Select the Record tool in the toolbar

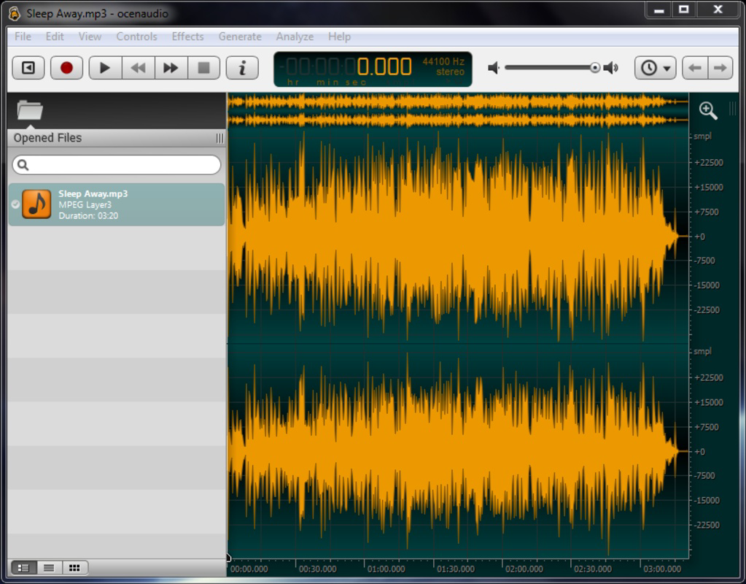[66, 67]
